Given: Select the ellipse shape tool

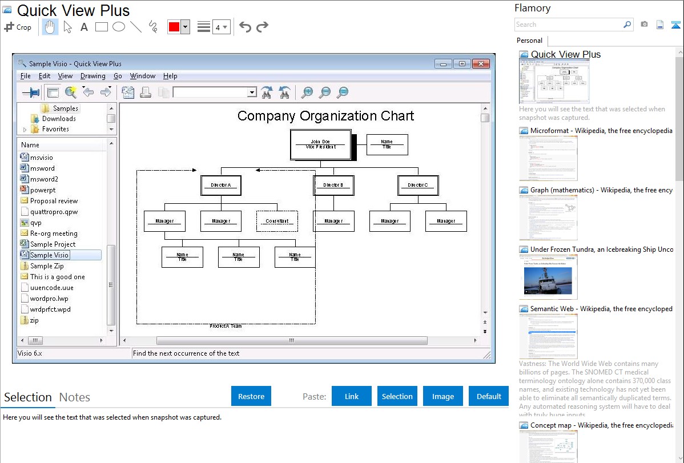Looking at the screenshot, I should [119, 27].
